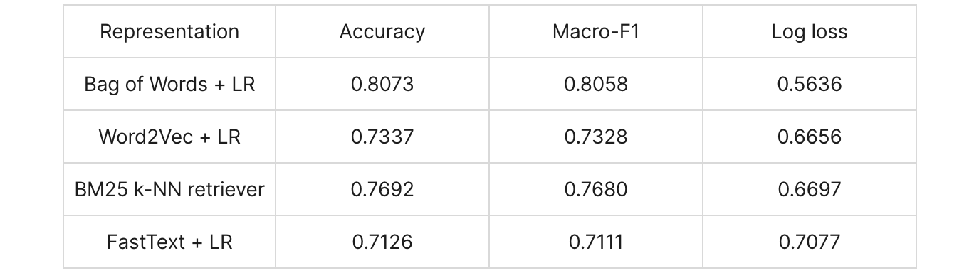Click the Accuracy column header
Image resolution: width=974 pixels, height=273 pixels.
pyautogui.click(x=382, y=32)
